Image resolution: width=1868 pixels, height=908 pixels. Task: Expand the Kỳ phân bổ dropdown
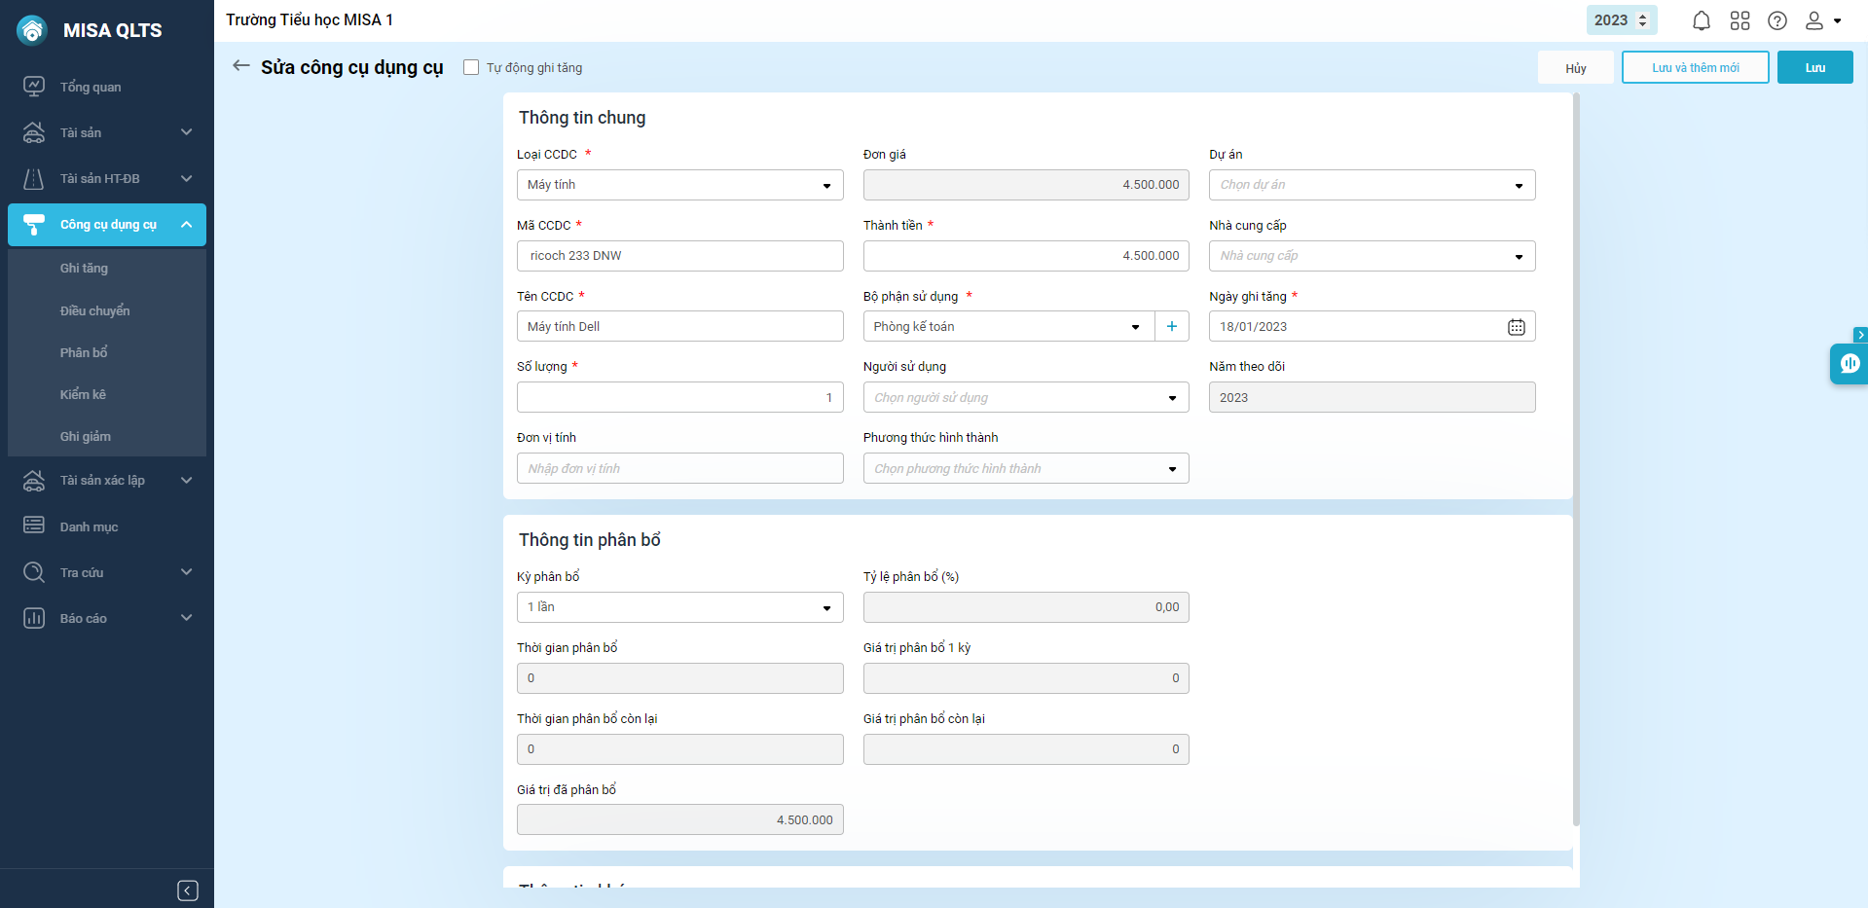point(679,607)
